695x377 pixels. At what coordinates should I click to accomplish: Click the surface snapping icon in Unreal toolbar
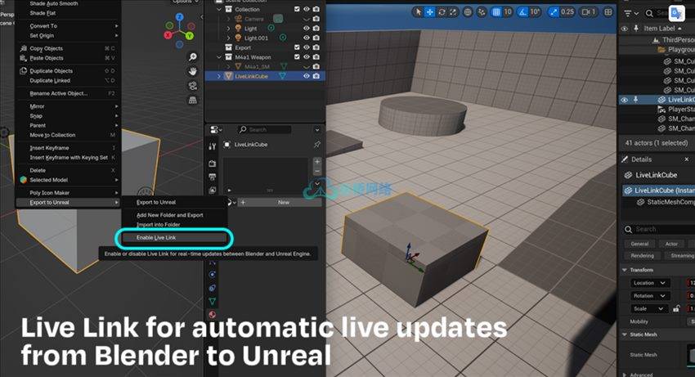[x=482, y=12]
